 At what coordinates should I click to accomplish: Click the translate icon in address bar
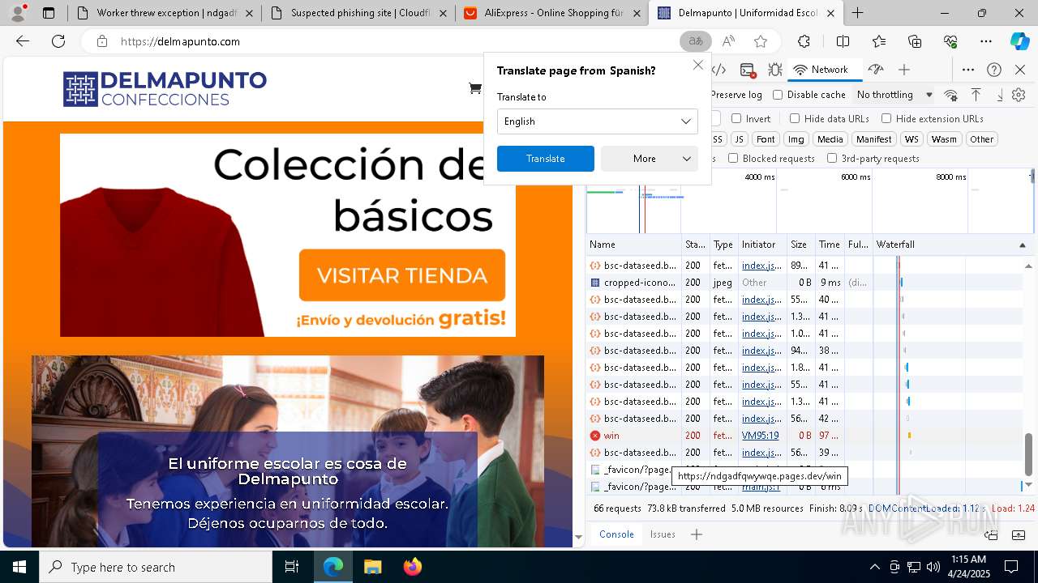pos(696,41)
